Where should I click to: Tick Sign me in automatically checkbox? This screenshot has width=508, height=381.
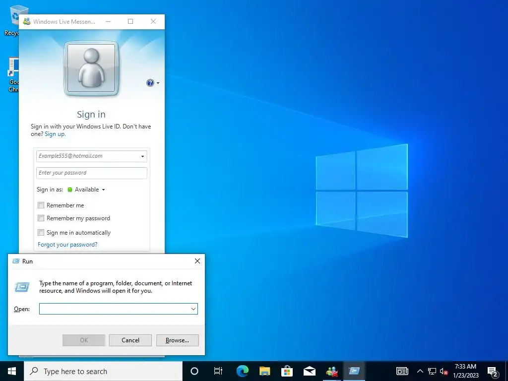pyautogui.click(x=41, y=232)
